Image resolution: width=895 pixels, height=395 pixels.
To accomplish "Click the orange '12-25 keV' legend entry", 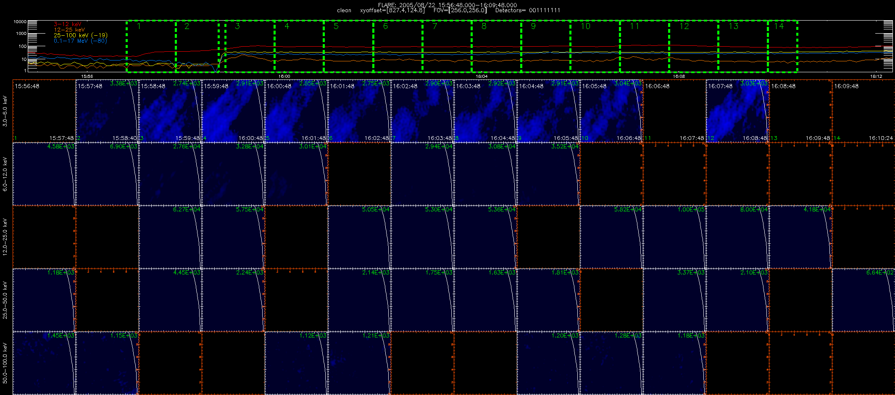I will click(x=69, y=29).
